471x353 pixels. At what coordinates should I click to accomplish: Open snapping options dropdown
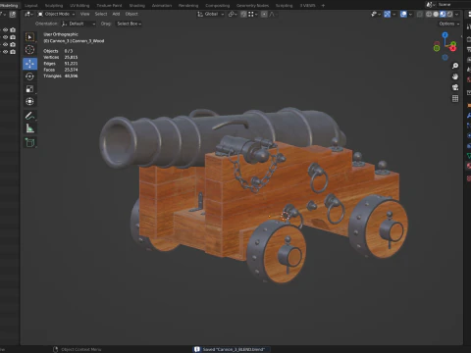click(x=253, y=14)
